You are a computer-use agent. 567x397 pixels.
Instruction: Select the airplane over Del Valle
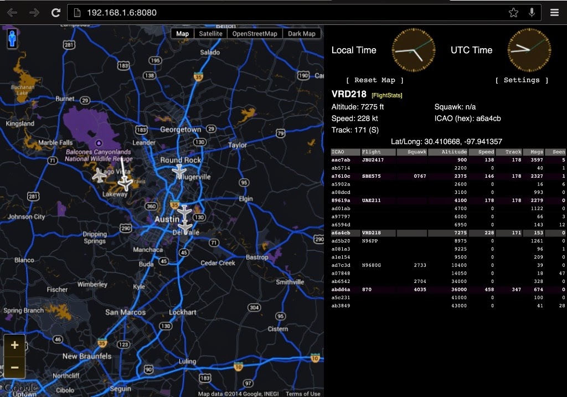pos(185,226)
